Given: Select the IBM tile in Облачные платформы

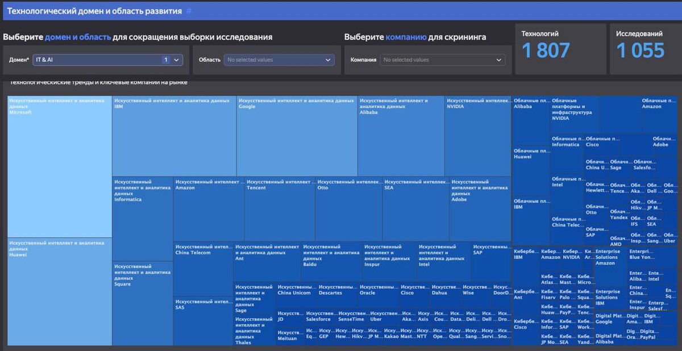Looking at the screenshot, I should coord(531,220).
